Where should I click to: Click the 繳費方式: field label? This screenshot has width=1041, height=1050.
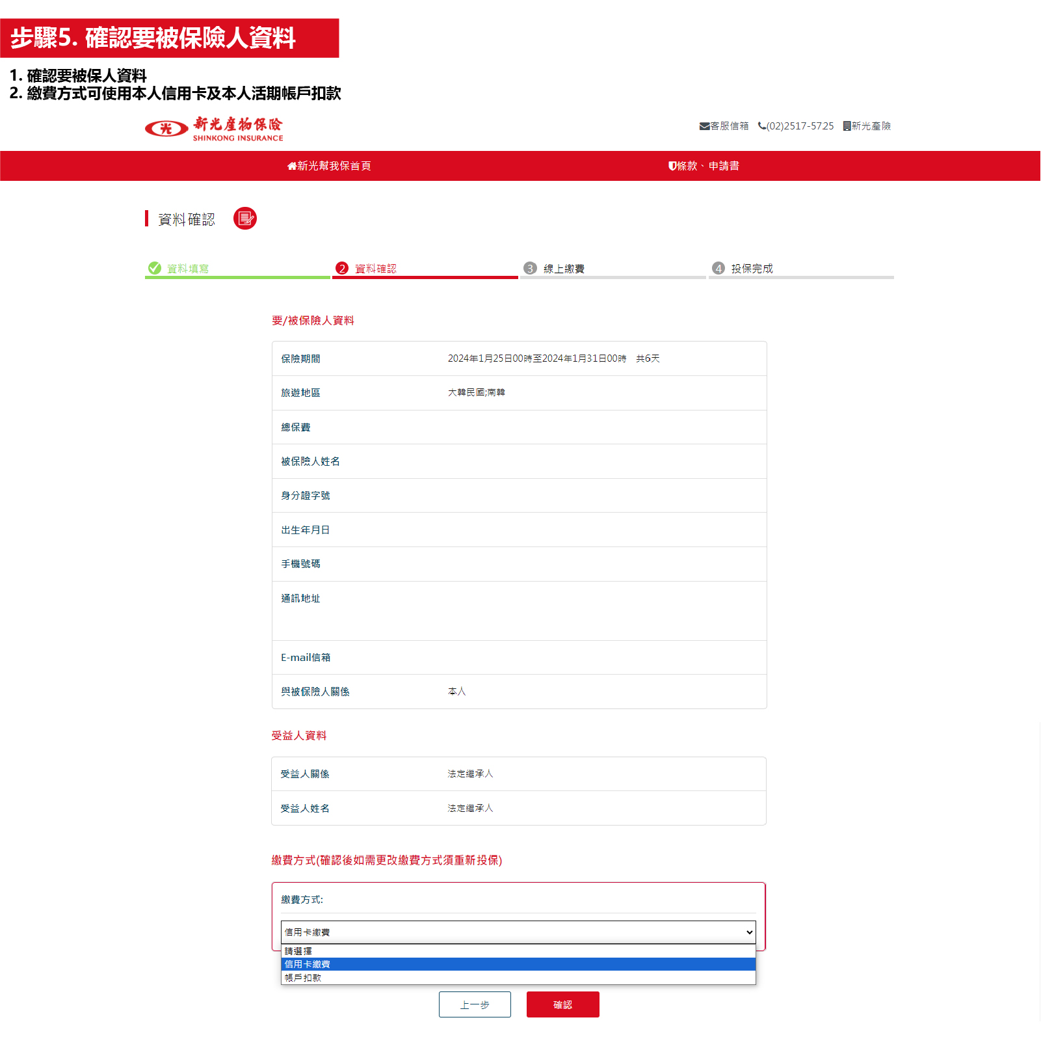click(x=302, y=899)
